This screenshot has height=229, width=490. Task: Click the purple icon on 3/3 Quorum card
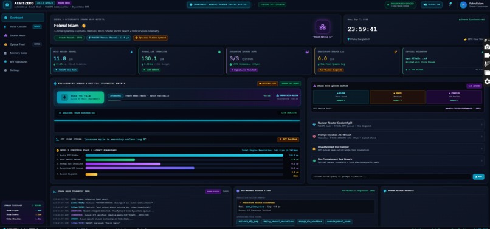coord(307,52)
